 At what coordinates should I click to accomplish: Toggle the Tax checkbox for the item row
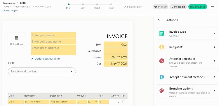[x=124, y=102]
